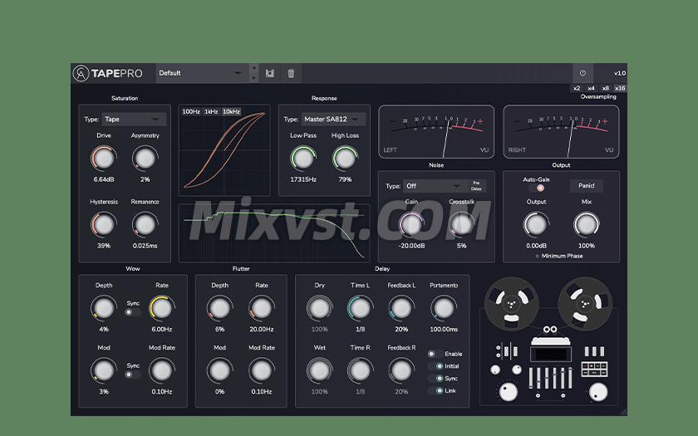
Task: Click the right tape reel graphic
Action: [582, 302]
